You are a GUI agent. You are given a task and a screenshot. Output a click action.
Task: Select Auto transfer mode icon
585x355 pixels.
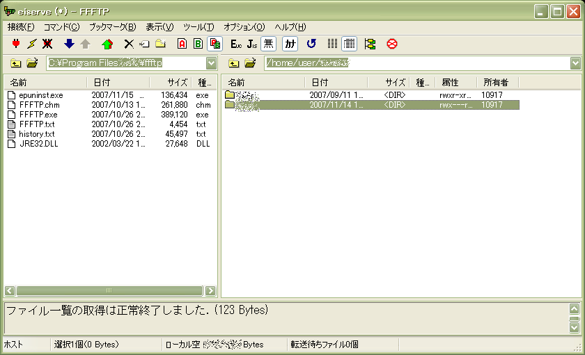pyautogui.click(x=215, y=44)
